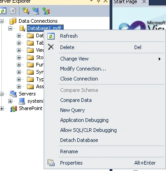The image size is (166, 171).
Task: Select New Query menu entry
Action: point(105,110)
